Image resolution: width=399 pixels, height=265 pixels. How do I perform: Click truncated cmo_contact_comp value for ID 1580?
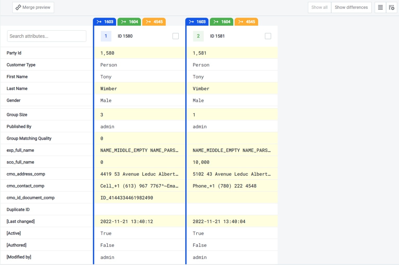tap(139, 186)
